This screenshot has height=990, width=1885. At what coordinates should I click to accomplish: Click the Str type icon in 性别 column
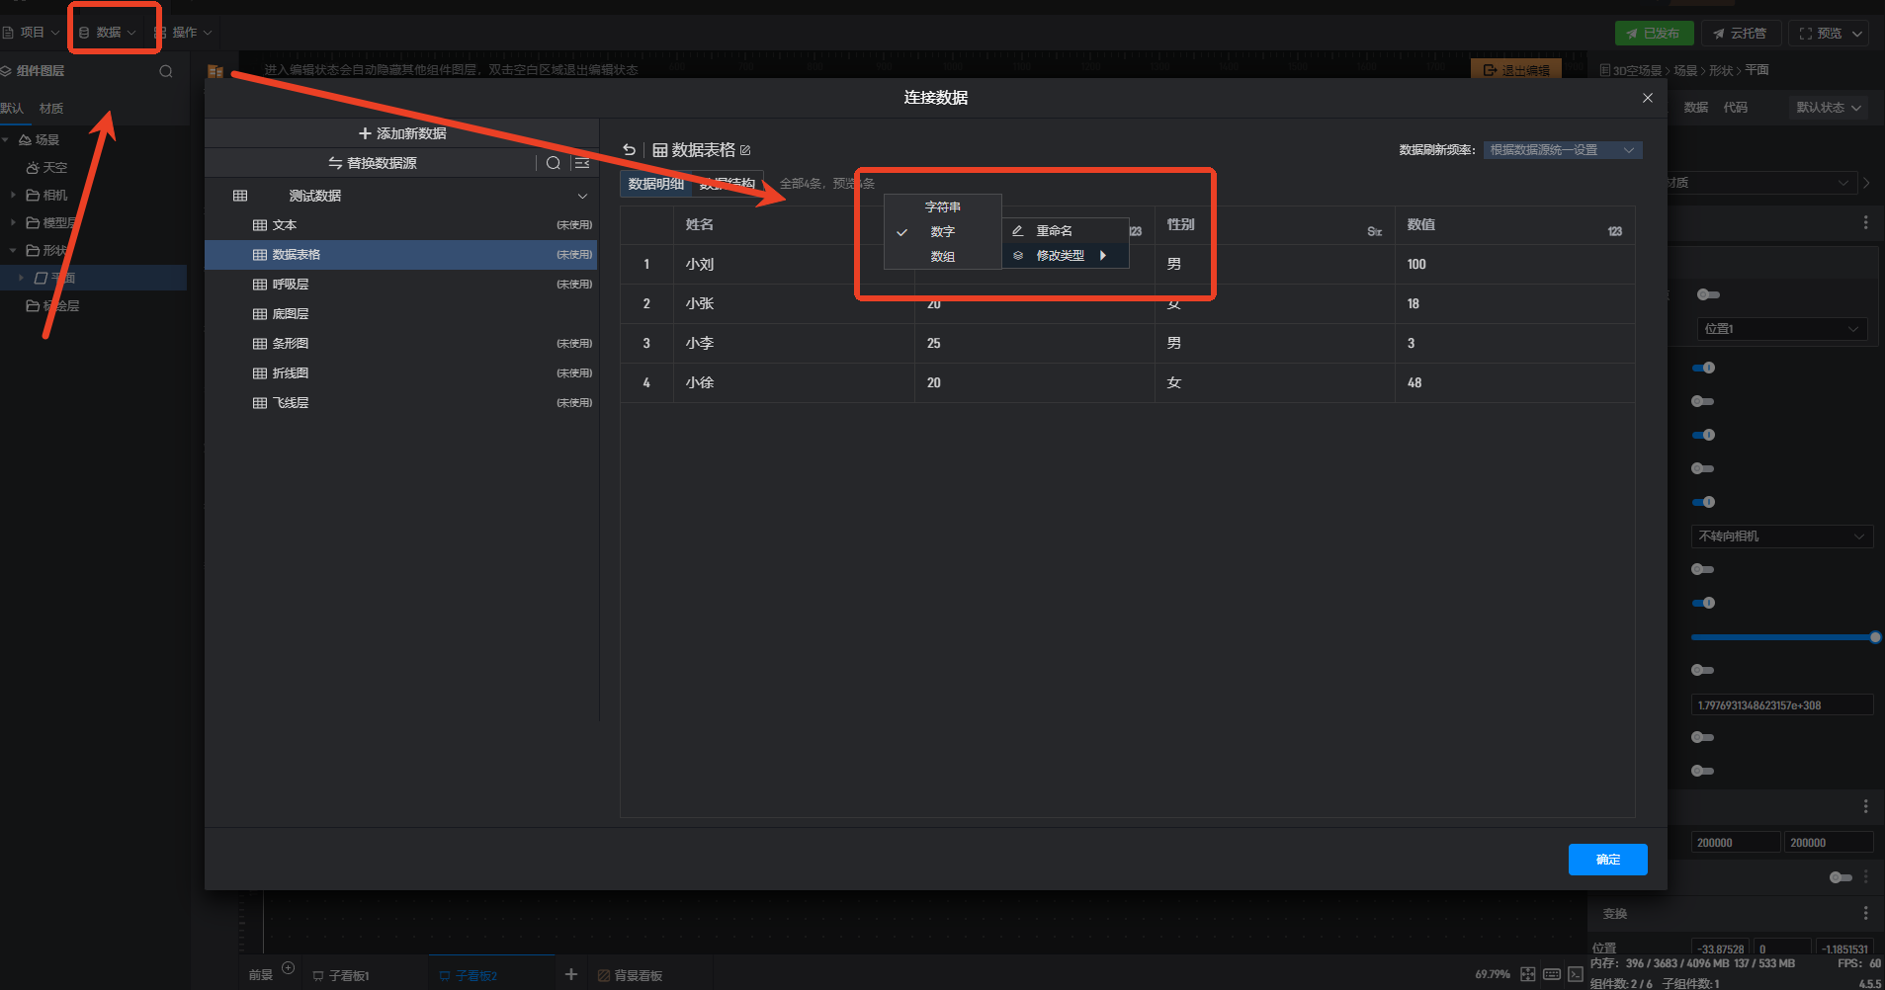(x=1374, y=231)
